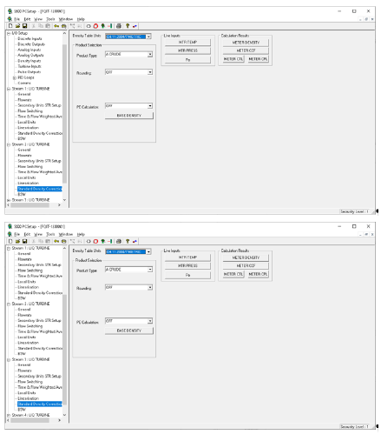Image resolution: width=381 pixels, height=441 pixels.
Task: Click MTR PRESS button in lower window
Action: click(x=187, y=266)
